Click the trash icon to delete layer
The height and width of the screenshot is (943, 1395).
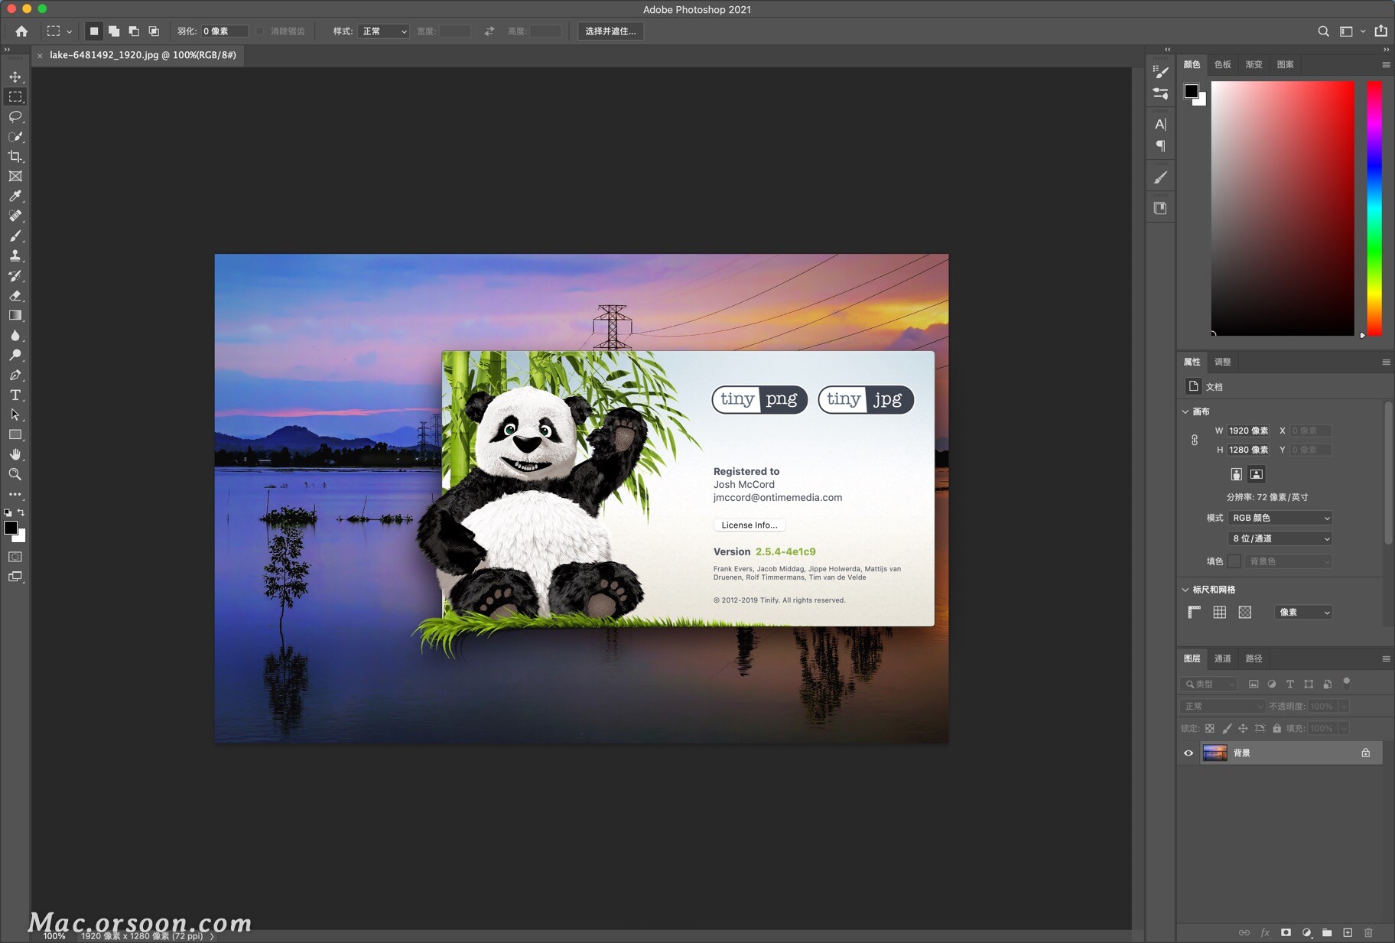tap(1368, 932)
